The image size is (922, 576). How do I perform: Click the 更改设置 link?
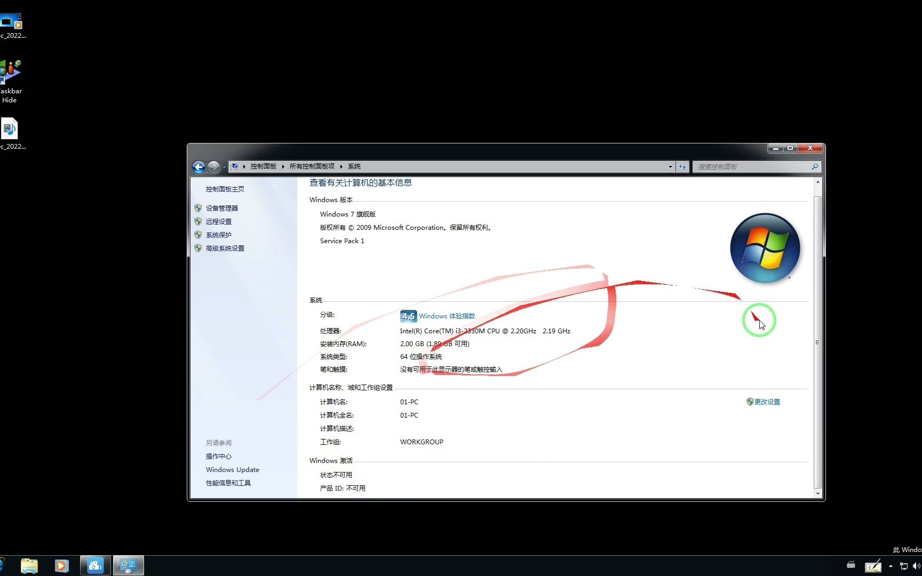pos(767,402)
